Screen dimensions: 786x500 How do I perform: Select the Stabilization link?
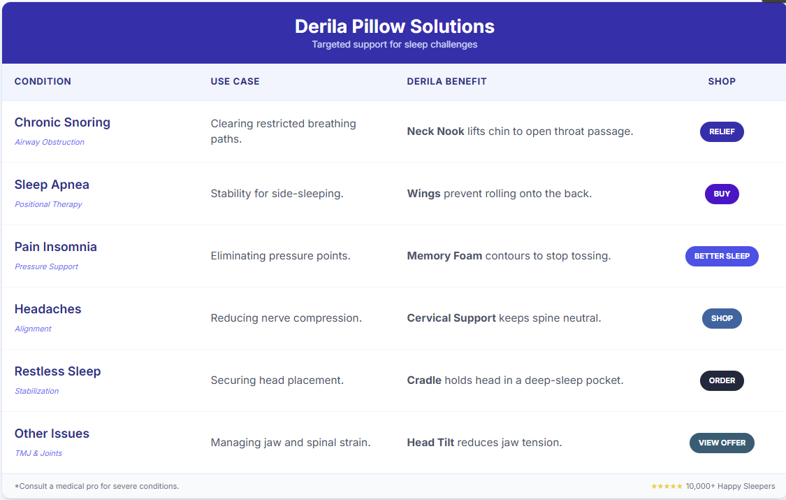(36, 391)
